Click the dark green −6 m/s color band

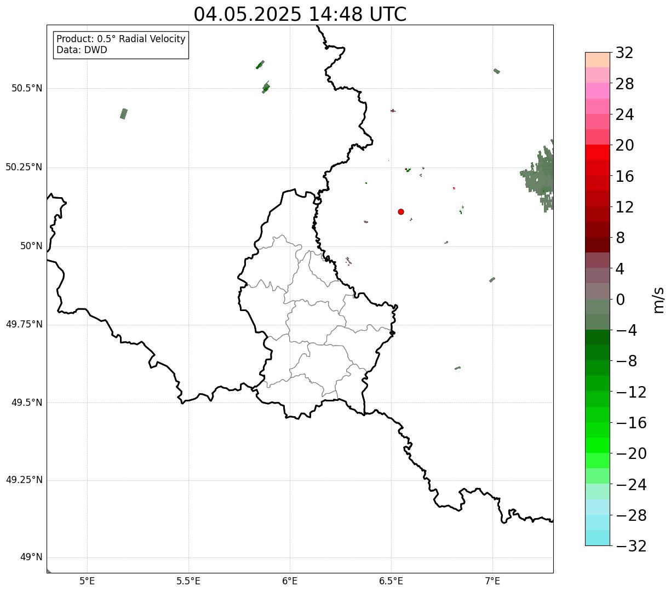coord(598,337)
